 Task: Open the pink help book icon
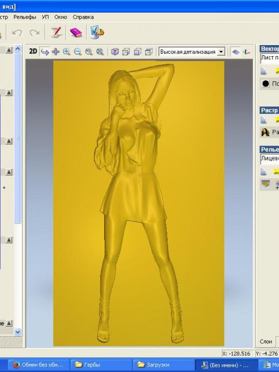(76, 33)
